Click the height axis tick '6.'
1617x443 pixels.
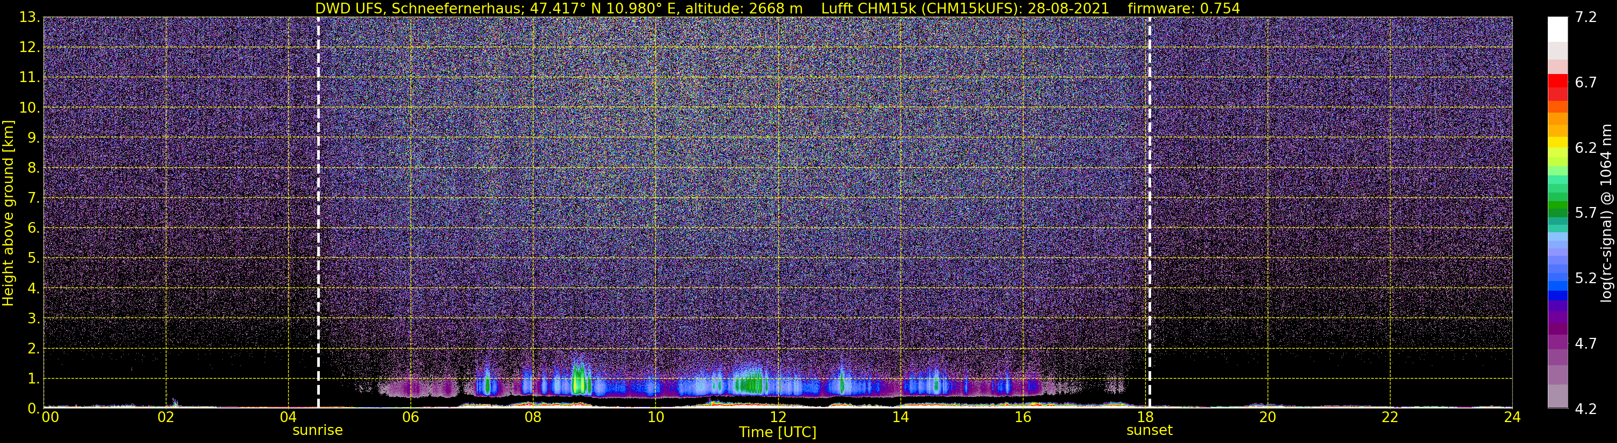(x=34, y=228)
